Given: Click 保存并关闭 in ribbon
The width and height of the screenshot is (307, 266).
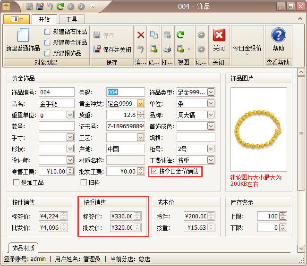Looking at the screenshot, I should pos(112,50).
